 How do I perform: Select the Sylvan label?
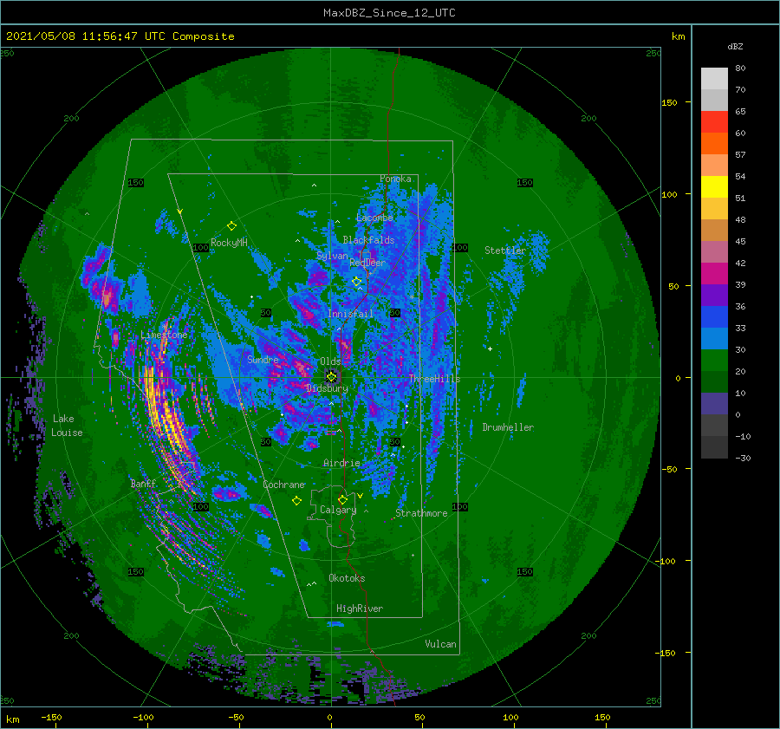332,256
